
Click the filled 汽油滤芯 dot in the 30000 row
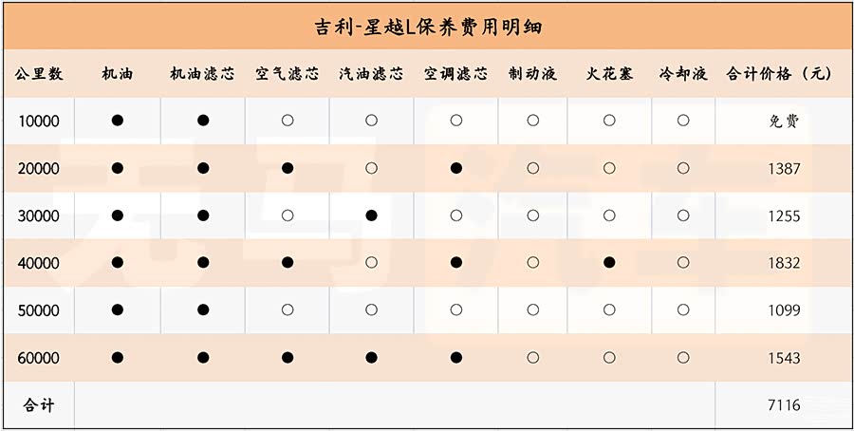[x=371, y=215]
